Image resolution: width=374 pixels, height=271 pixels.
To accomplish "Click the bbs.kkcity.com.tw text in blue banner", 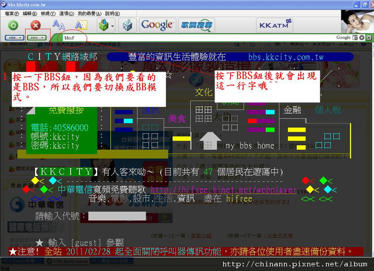I will coord(286,57).
